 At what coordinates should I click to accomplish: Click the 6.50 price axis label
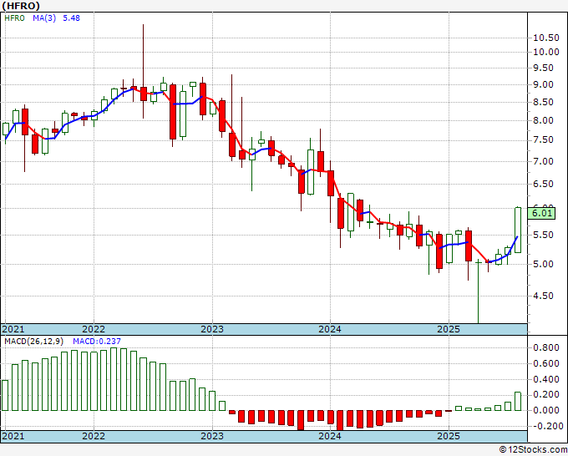pyautogui.click(x=544, y=184)
